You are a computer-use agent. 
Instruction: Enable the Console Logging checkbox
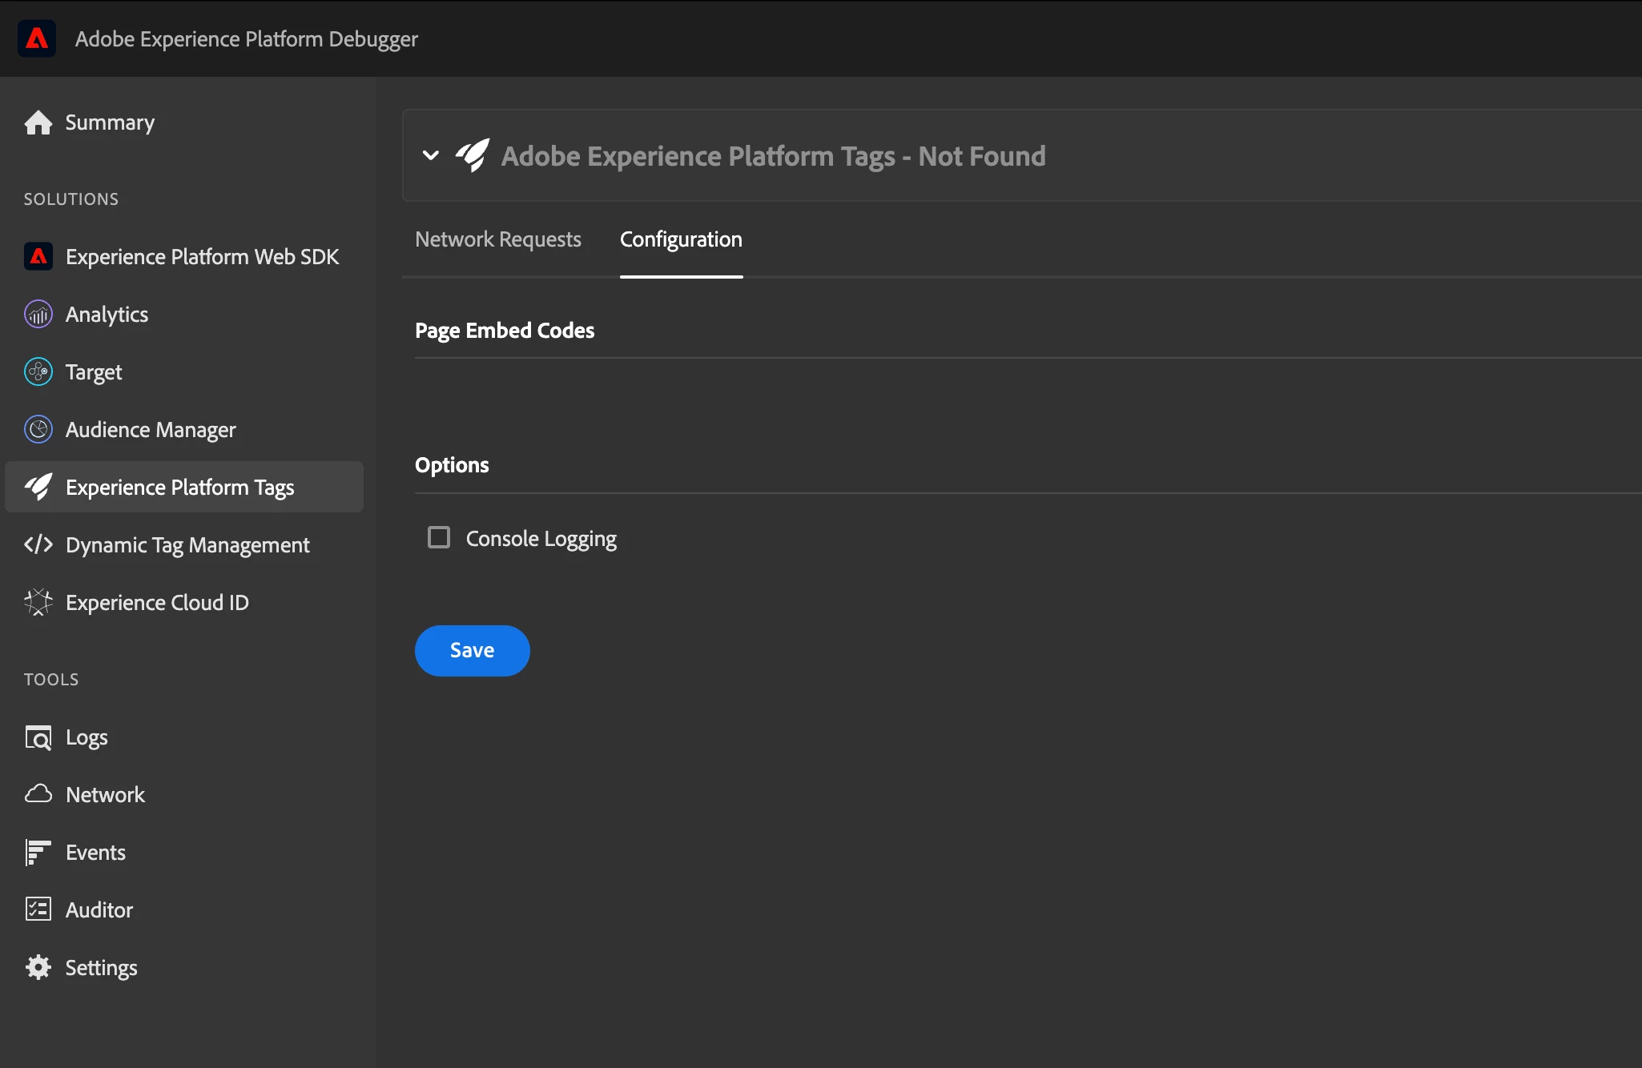tap(439, 537)
